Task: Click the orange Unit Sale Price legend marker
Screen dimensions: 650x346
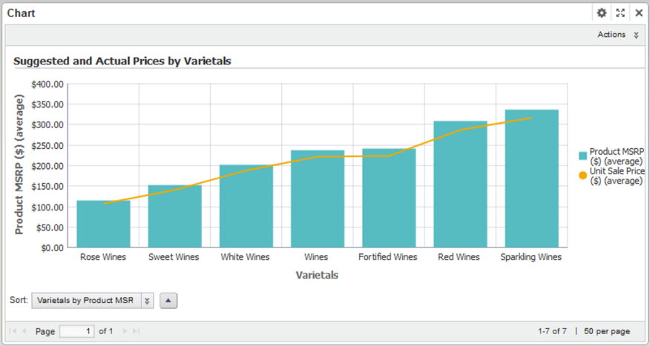Action: pyautogui.click(x=582, y=176)
